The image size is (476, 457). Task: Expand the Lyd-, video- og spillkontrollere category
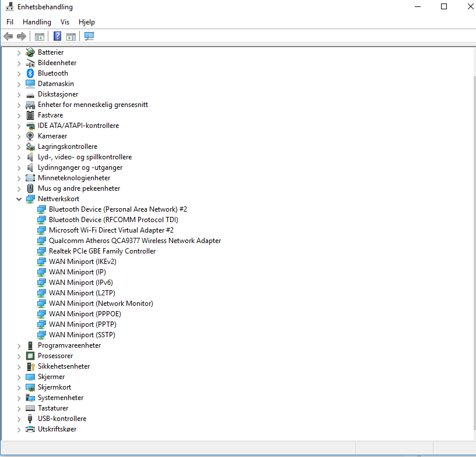pyautogui.click(x=19, y=157)
